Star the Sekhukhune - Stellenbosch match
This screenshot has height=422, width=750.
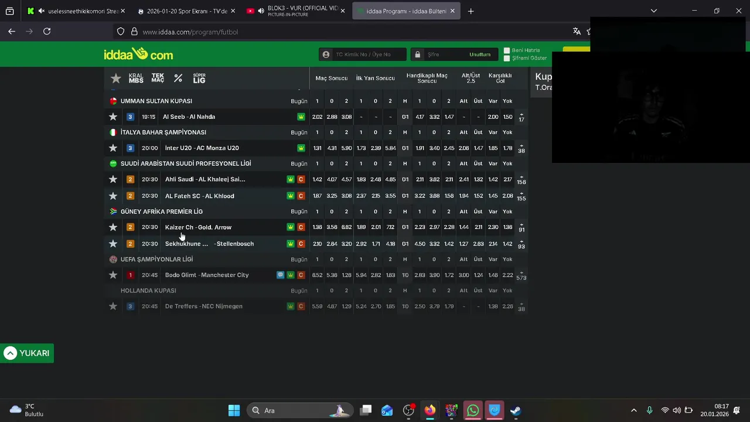tap(113, 243)
